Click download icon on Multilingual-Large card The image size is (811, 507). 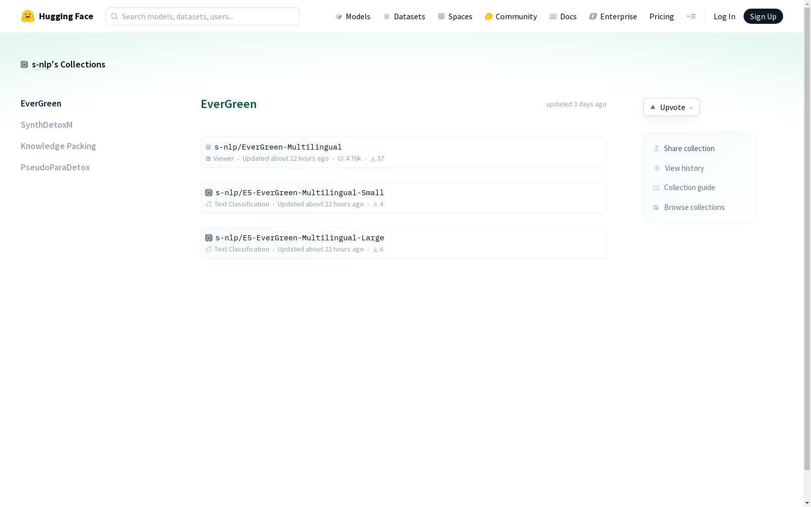pyautogui.click(x=376, y=249)
